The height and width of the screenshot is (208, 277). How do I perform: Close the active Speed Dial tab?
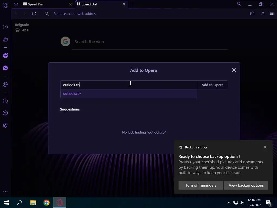[124, 4]
